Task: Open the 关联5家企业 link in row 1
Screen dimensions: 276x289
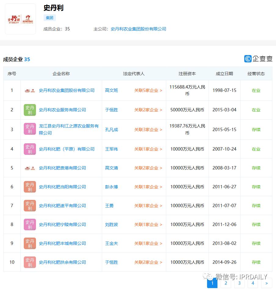Action: tap(147, 90)
